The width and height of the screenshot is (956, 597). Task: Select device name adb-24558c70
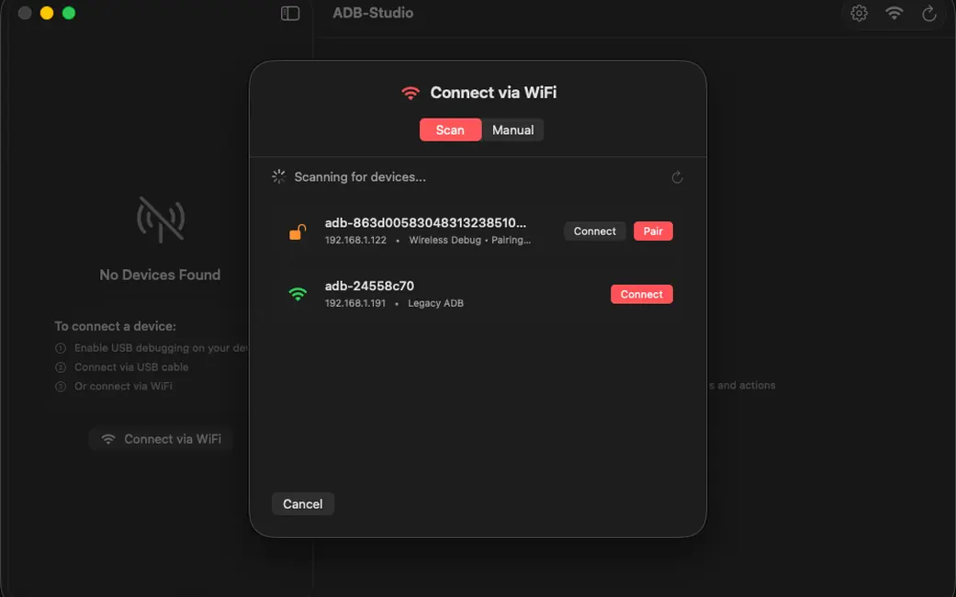click(x=369, y=286)
